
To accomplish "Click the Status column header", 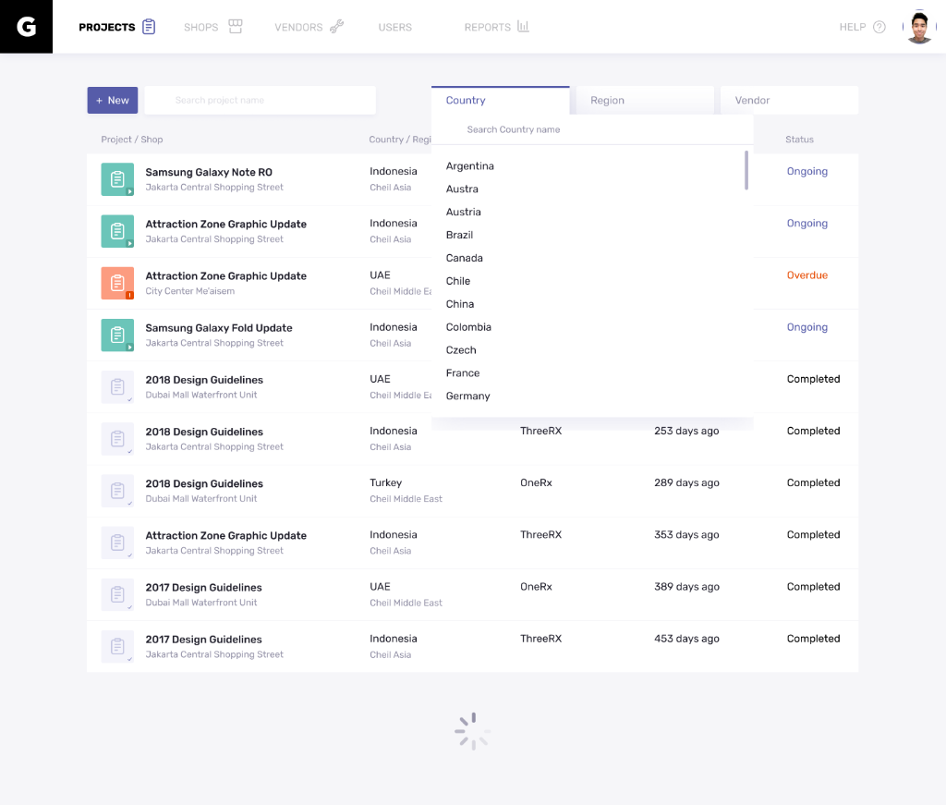I will [799, 140].
